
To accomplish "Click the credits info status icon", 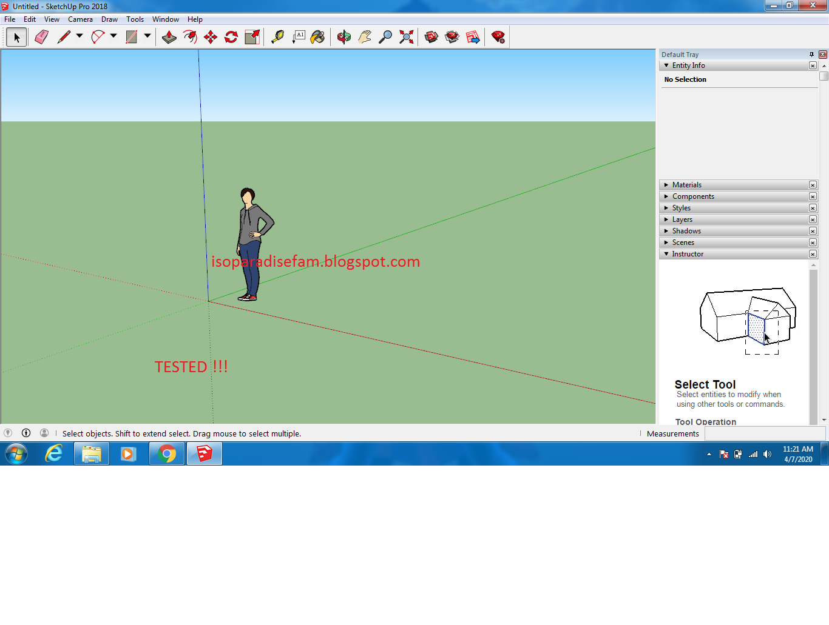I will (x=26, y=433).
